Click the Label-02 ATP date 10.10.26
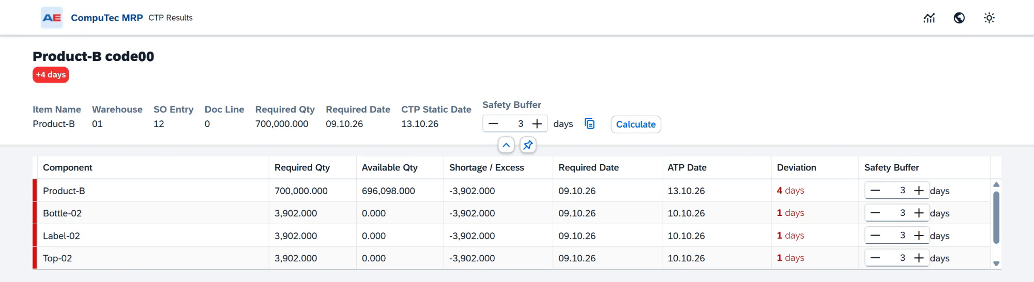Image resolution: width=1034 pixels, height=282 pixels. (686, 236)
